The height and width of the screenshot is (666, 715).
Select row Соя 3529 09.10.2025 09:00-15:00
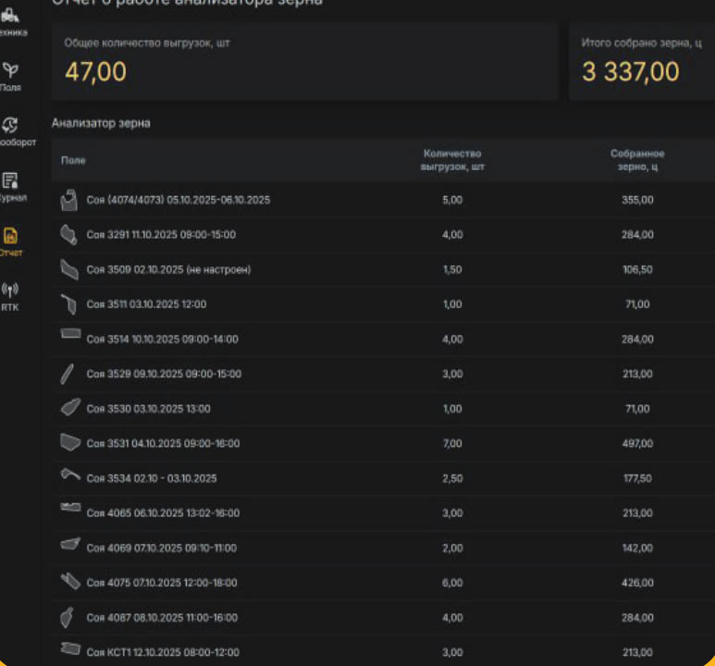383,374
